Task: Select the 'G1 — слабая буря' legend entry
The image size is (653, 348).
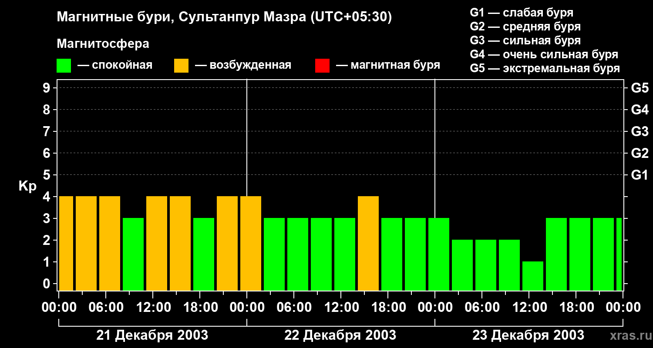Action: click(522, 13)
